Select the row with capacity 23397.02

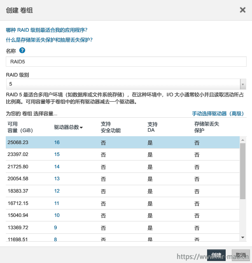coord(123,154)
